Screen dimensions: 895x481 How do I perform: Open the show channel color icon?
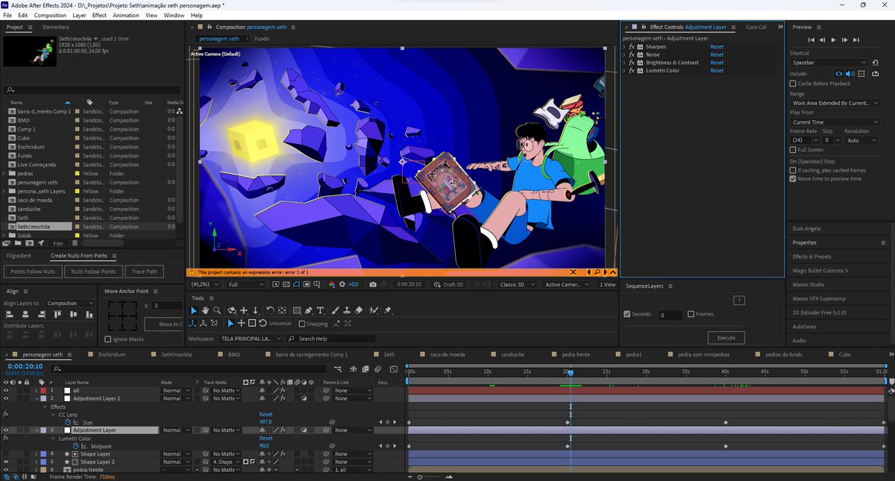[x=332, y=284]
